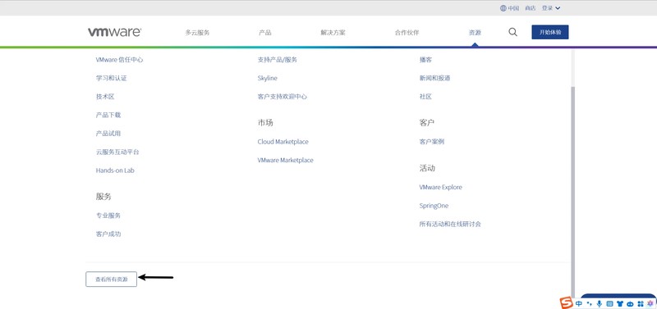The height and width of the screenshot is (309, 657).
Task: Click the 活动 section heading
Action: coord(427,168)
